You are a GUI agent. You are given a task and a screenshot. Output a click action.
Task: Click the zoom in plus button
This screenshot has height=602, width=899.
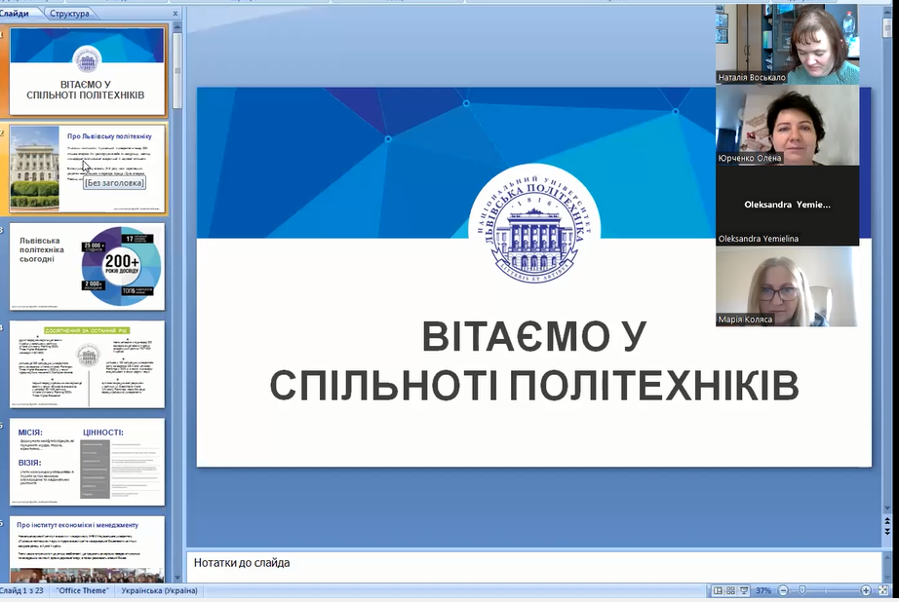click(x=866, y=590)
